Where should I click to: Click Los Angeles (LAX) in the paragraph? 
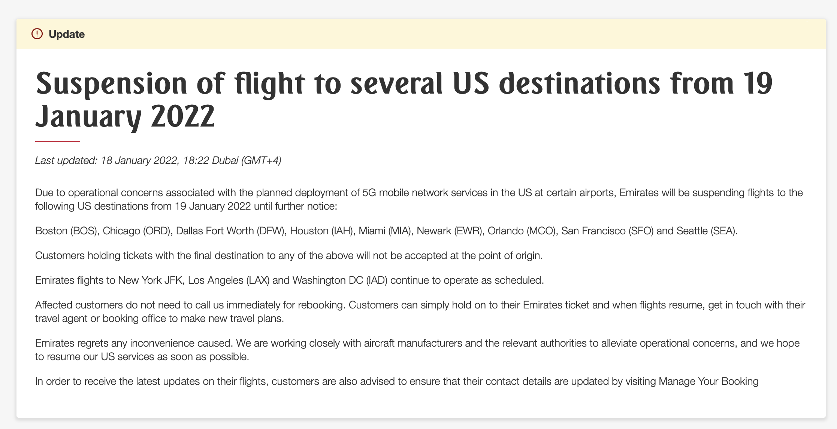point(229,280)
